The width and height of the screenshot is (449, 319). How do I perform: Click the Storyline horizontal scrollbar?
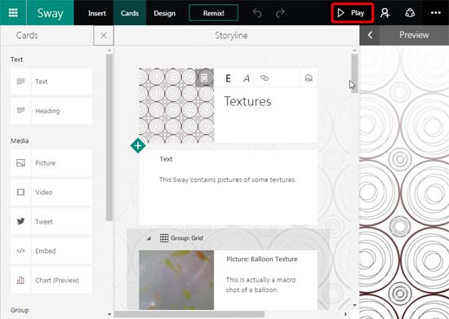point(189,314)
